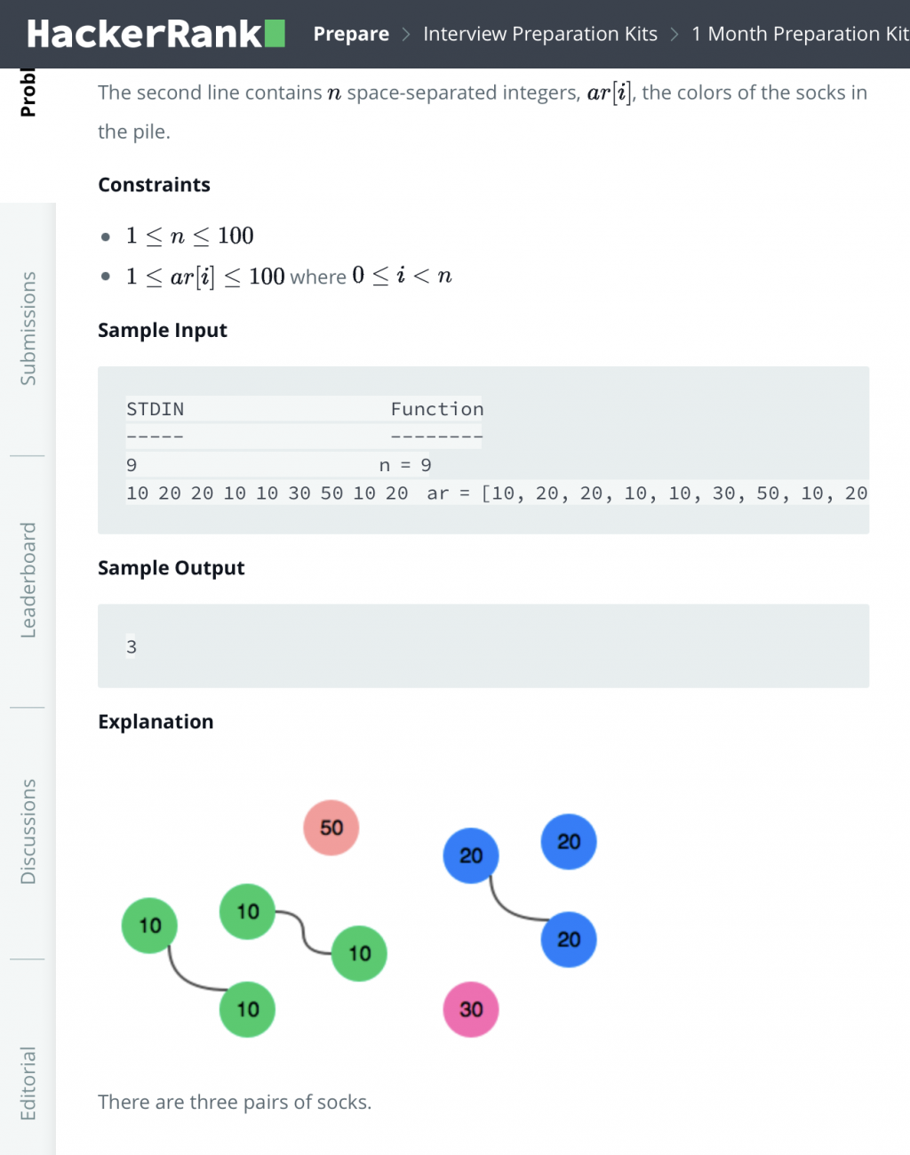Click the magenta circle labeled 30
The width and height of the screenshot is (910, 1155).
[x=471, y=1009]
